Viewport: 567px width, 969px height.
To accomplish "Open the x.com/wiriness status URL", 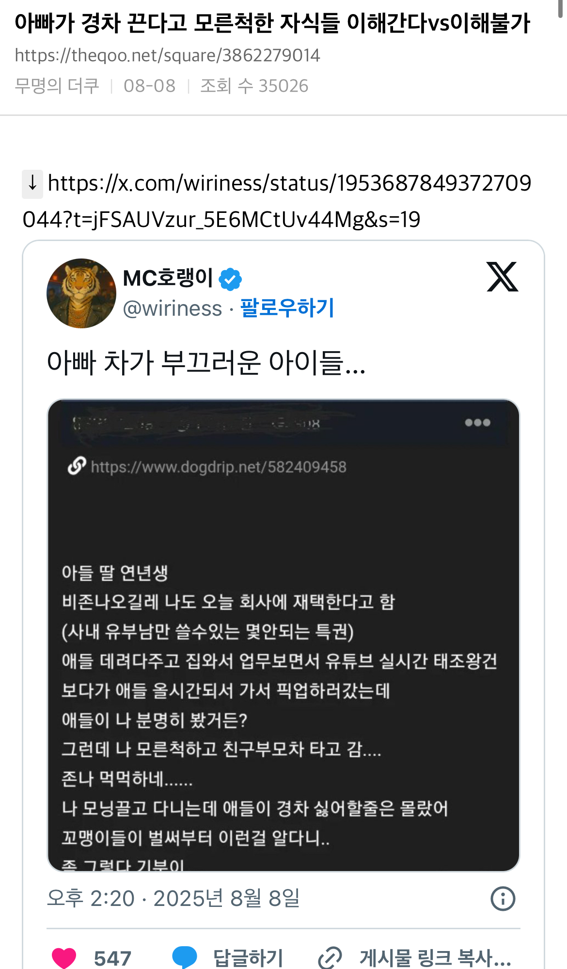I will (x=277, y=201).
